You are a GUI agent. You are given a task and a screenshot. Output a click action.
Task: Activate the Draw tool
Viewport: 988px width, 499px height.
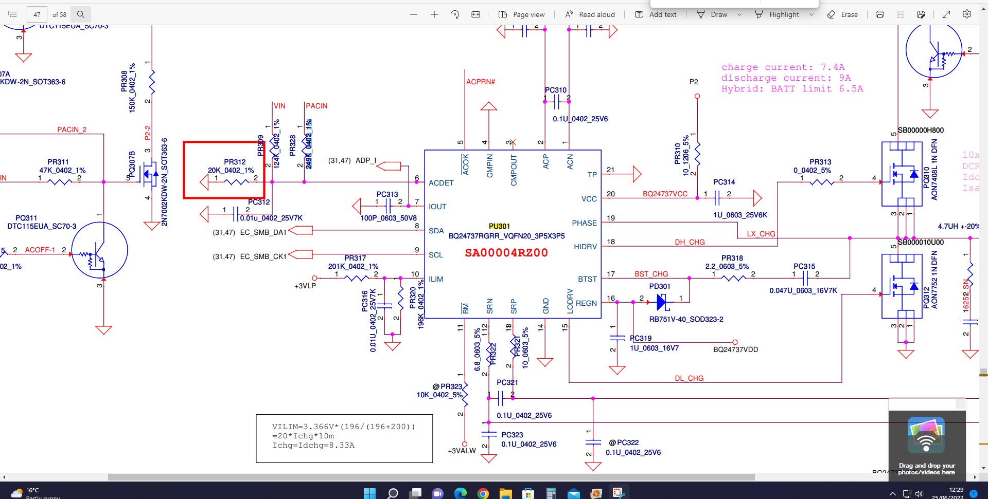pyautogui.click(x=712, y=14)
